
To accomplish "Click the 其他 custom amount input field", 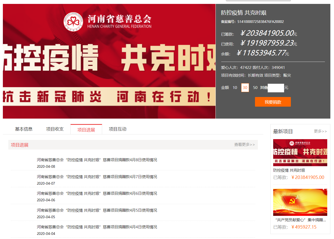I will [276, 88].
